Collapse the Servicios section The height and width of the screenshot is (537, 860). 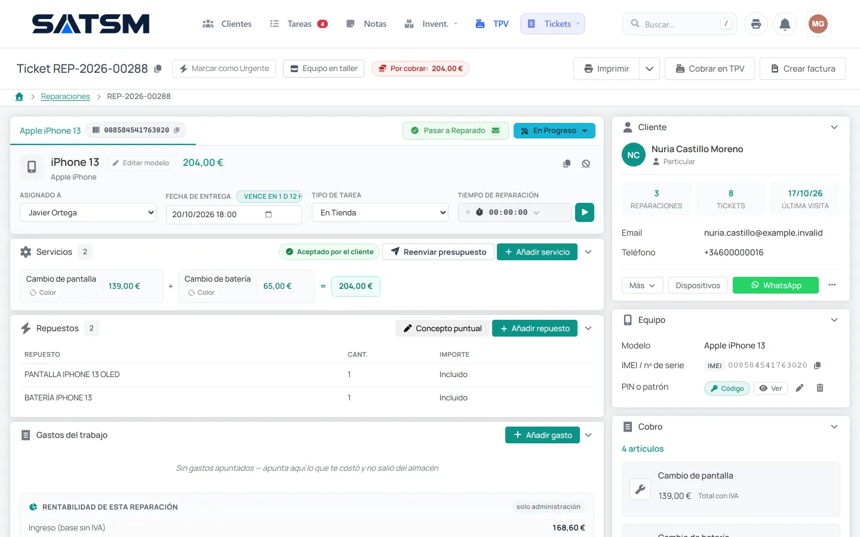click(x=588, y=252)
